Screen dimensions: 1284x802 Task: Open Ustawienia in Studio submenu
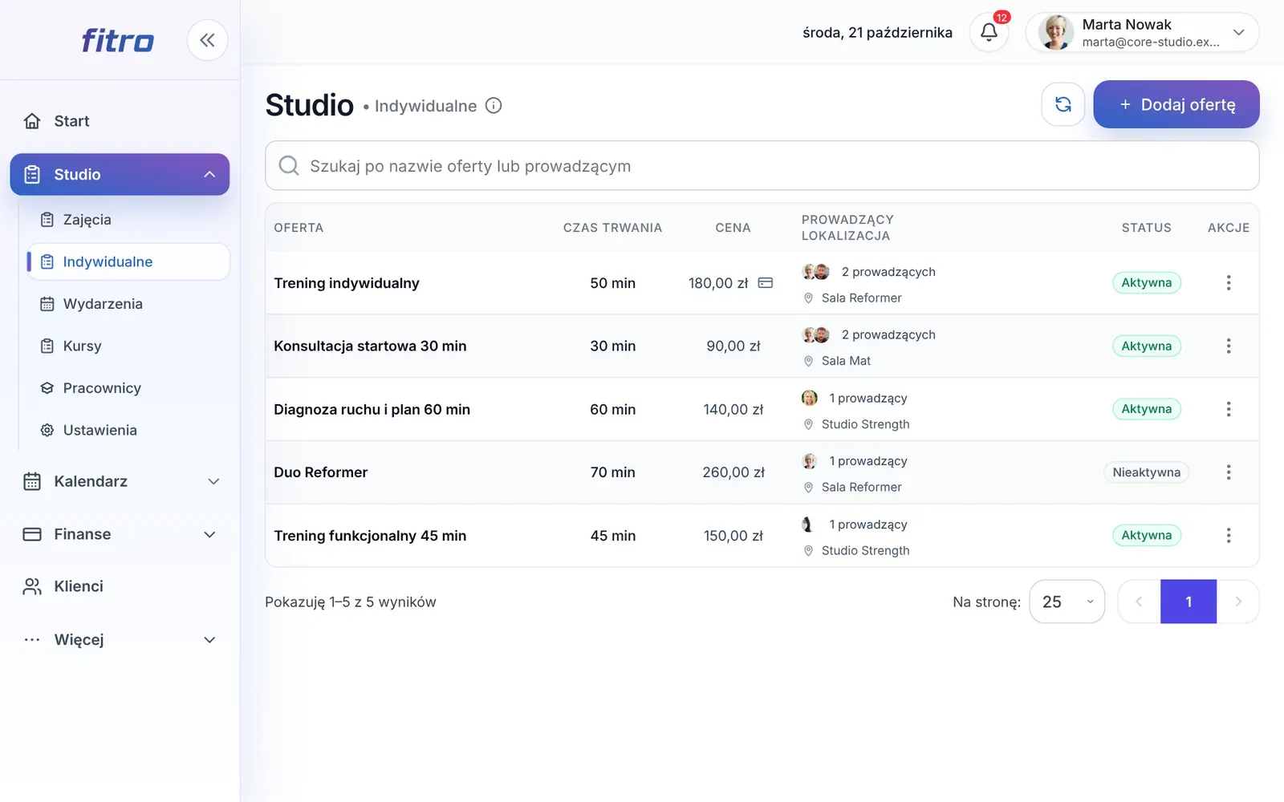point(128,430)
